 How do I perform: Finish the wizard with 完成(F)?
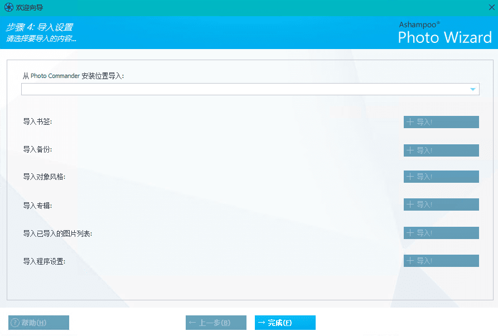tap(285, 323)
